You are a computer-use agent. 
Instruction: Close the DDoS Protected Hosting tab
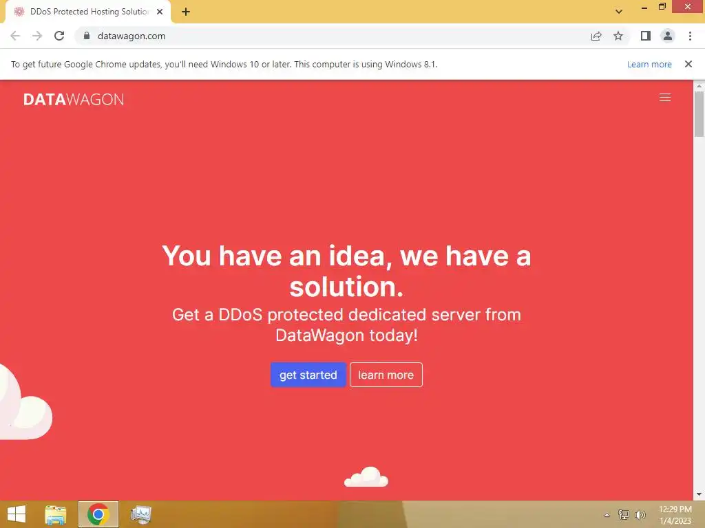(160, 12)
